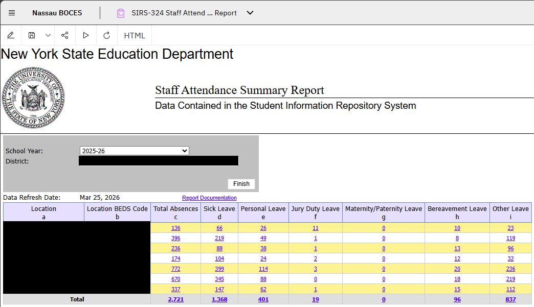Click sick leave value 219
Screen dimensions: 534x307
pos(219,239)
